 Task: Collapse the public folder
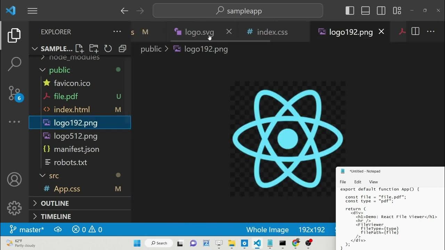point(43,70)
